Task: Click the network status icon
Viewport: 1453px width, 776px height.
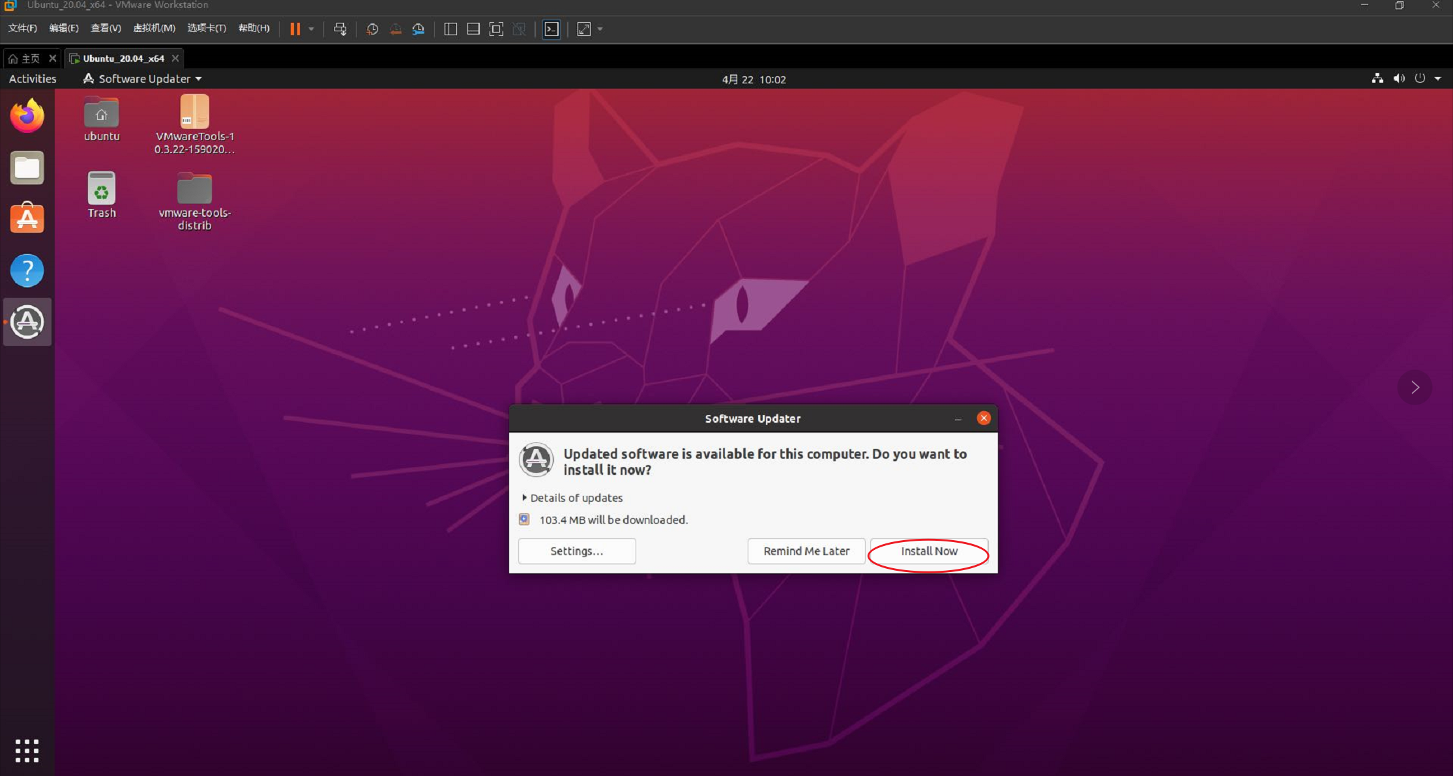Action: [1377, 78]
